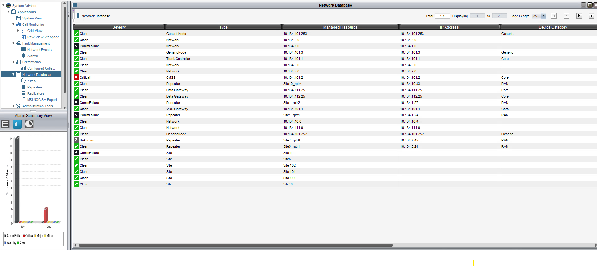597x266 pixels.
Task: Collapse the Call Monitoring node
Action: click(13, 24)
